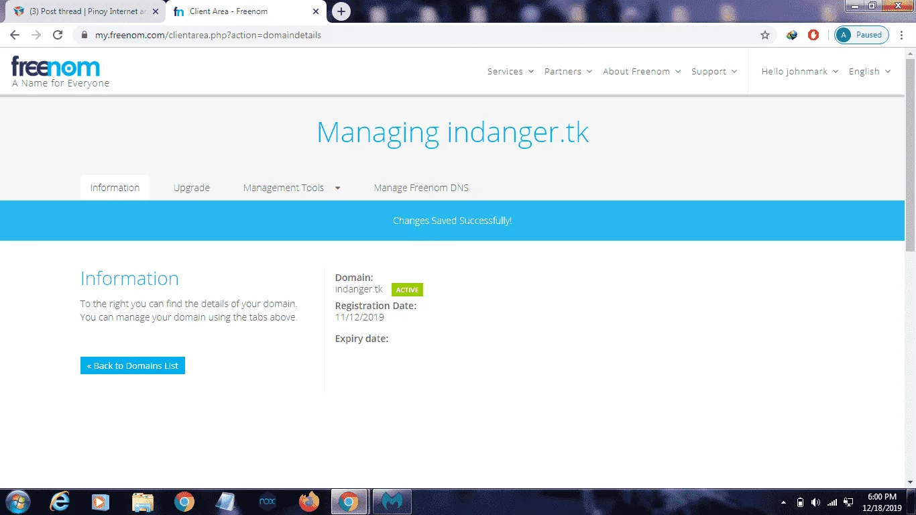
Task: Click the browser forward arrow
Action: coord(36,35)
